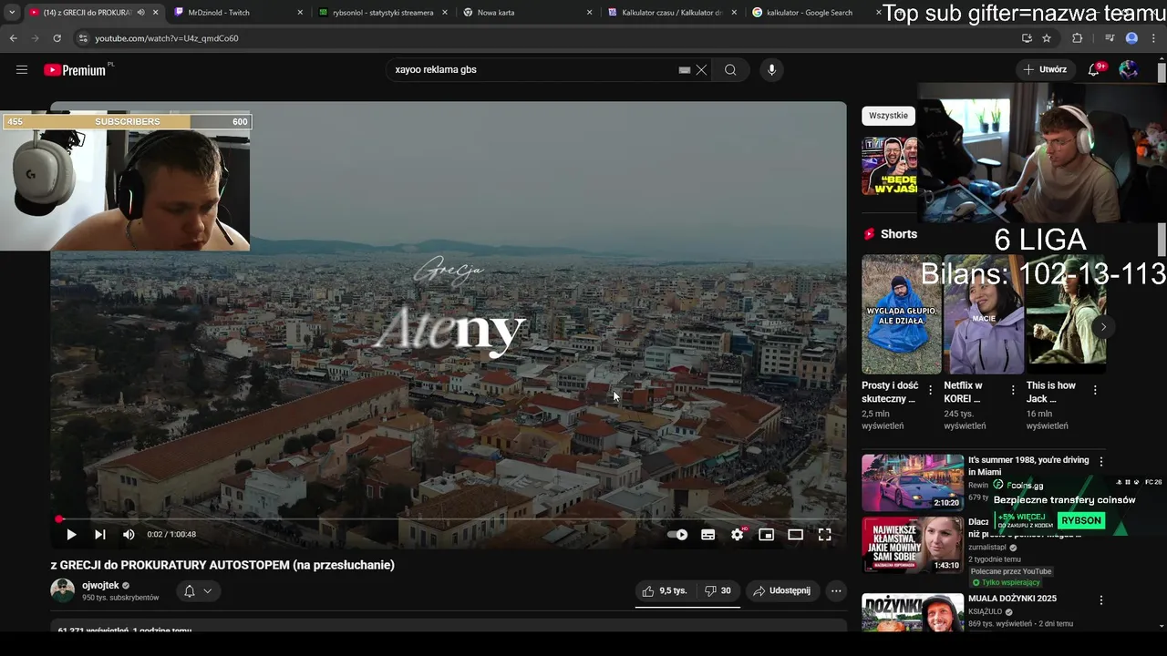Mute audio on the YouTube tab speaker icon
This screenshot has width=1167, height=656.
click(x=140, y=13)
